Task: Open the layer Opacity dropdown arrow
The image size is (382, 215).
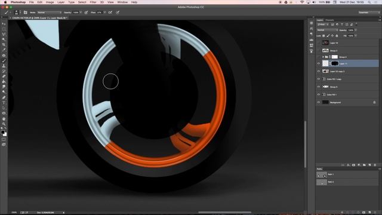Action: click(356, 30)
